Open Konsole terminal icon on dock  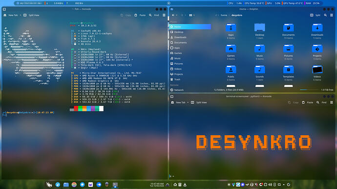point(115,185)
